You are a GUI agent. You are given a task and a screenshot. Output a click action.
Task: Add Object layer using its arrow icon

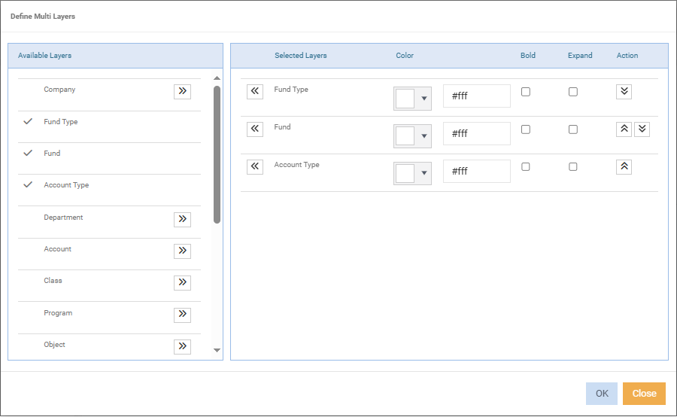coord(182,346)
